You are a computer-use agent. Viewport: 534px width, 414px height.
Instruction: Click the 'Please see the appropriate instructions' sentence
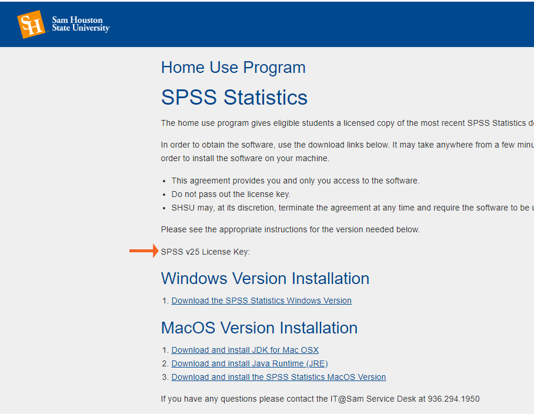[290, 229]
